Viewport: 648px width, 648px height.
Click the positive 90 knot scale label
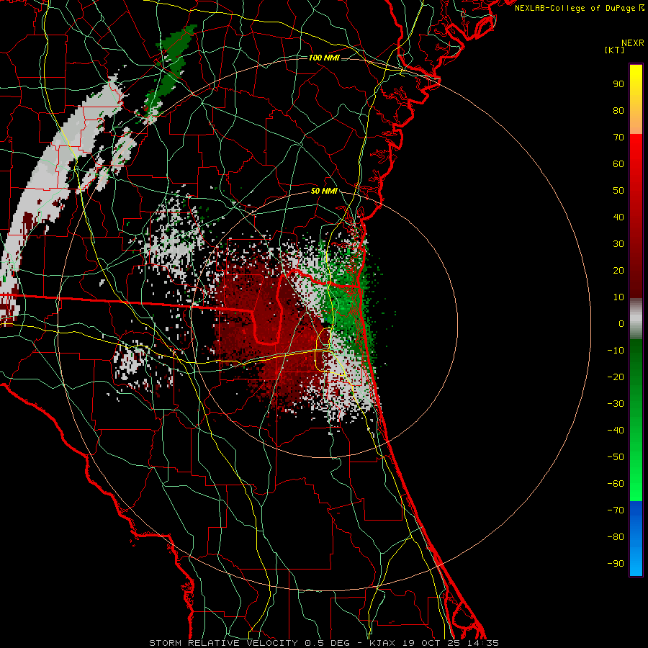click(618, 84)
